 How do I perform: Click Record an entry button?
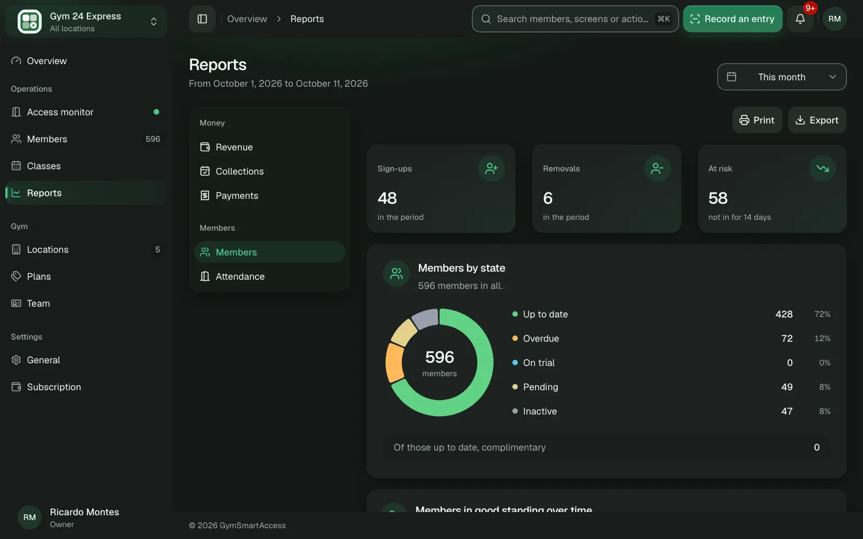[732, 19]
